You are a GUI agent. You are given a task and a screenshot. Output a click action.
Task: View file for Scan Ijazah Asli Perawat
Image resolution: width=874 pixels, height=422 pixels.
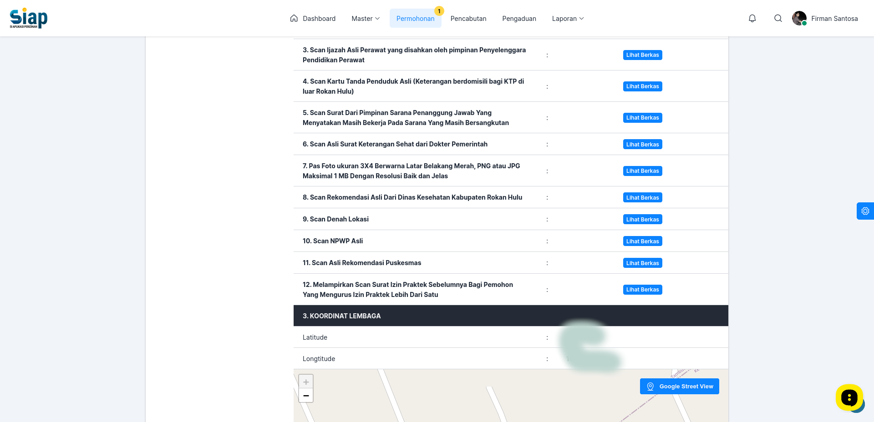(642, 55)
